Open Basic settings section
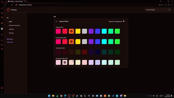 click(11, 22)
